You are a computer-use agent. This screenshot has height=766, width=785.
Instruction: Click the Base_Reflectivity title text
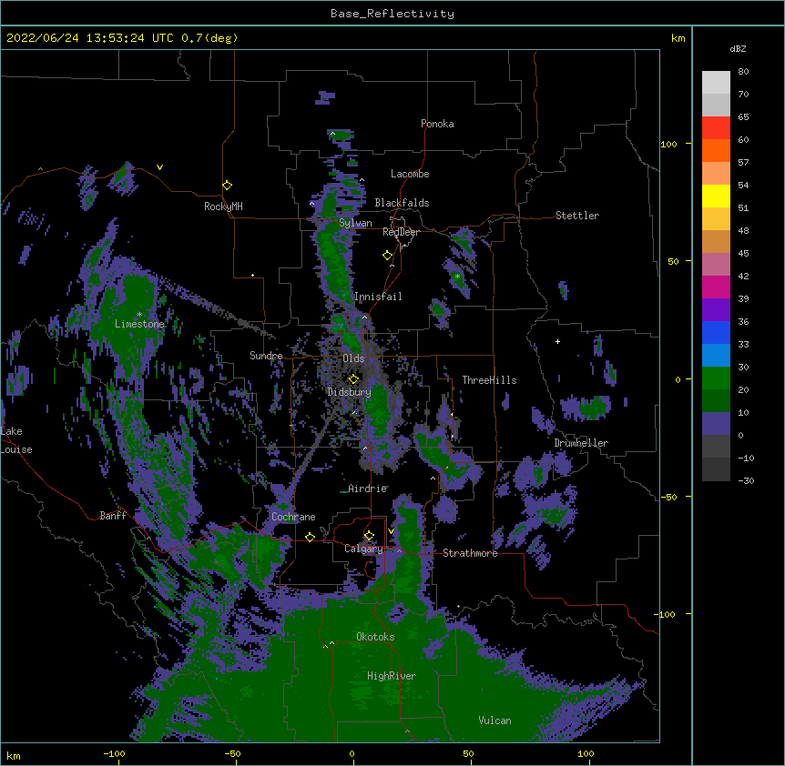coord(392,14)
